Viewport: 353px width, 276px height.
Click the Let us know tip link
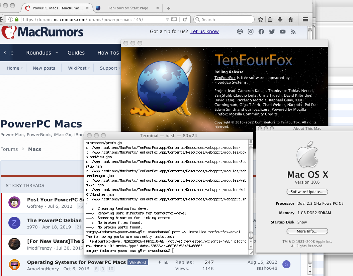[204, 31]
